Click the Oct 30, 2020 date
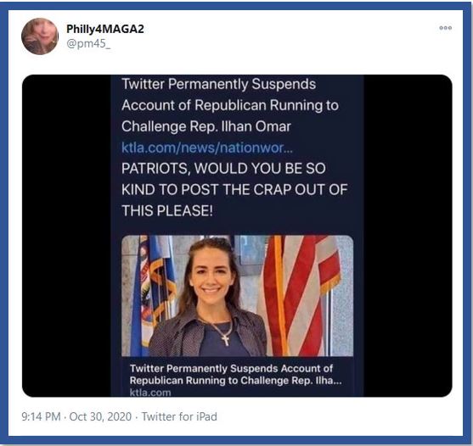This screenshot has width=473, height=446. pos(100,417)
